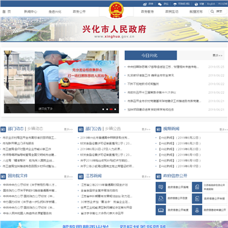
Task: Select first carousel dot on slideshow
Action: (x=103, y=110)
